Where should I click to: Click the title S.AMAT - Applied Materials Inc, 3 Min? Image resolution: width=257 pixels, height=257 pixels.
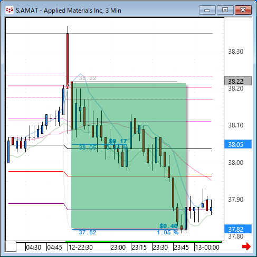[x=69, y=11]
